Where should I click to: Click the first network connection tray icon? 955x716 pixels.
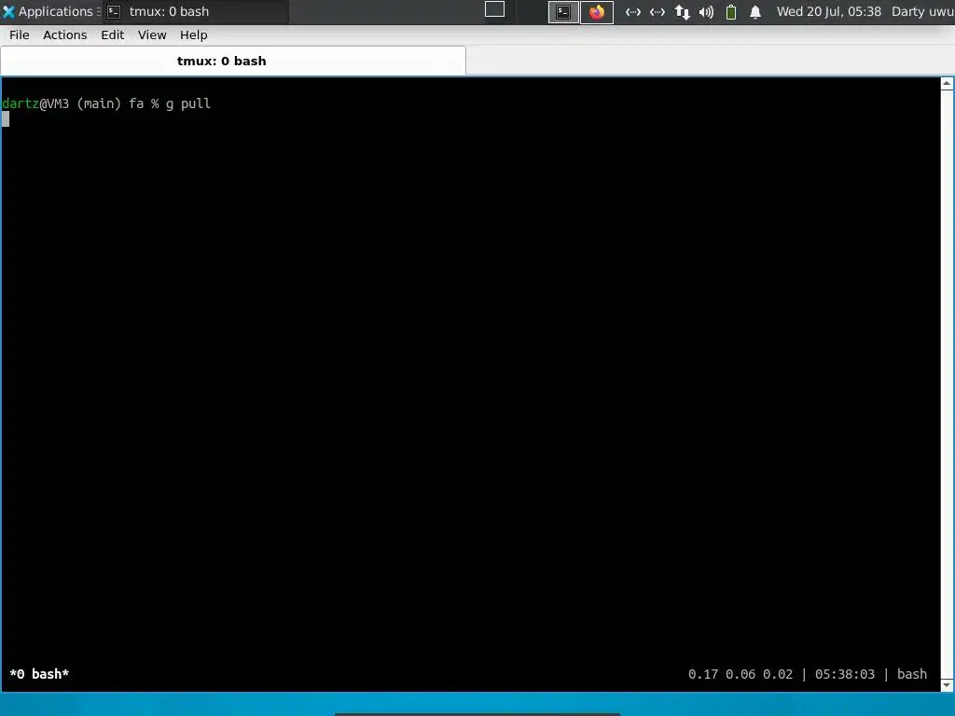633,12
